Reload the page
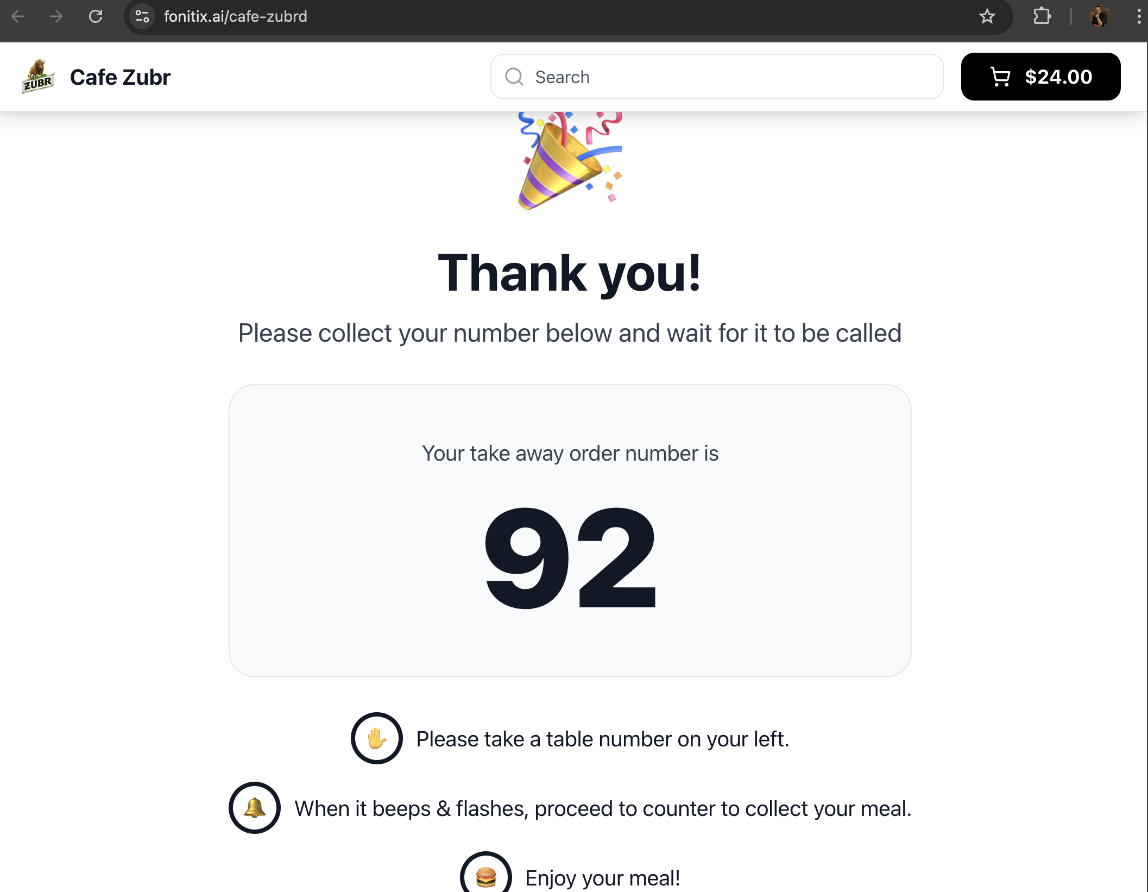Screen dimensions: 1148x892 click(96, 16)
